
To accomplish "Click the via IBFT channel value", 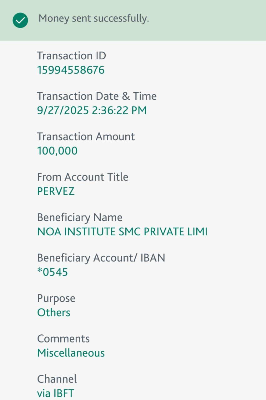I will (56, 393).
